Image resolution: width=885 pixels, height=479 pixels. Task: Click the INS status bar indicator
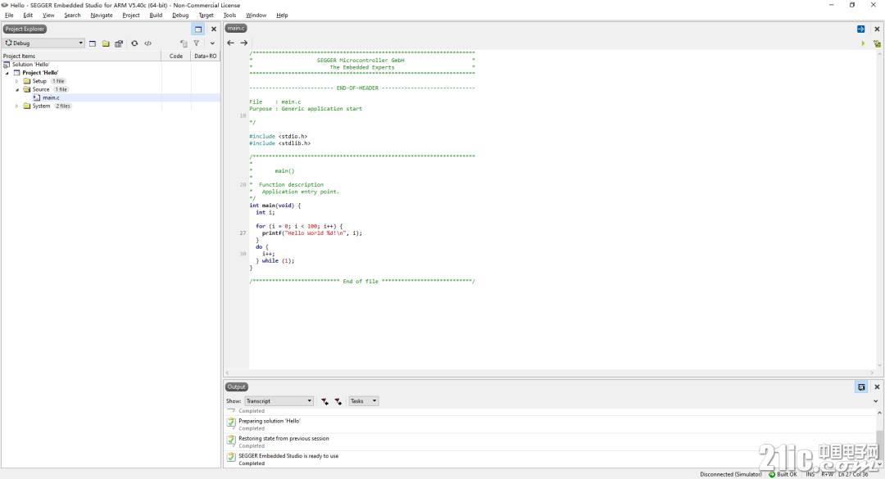click(810, 474)
